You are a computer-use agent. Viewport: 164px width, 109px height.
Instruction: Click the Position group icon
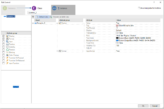(7, 44)
